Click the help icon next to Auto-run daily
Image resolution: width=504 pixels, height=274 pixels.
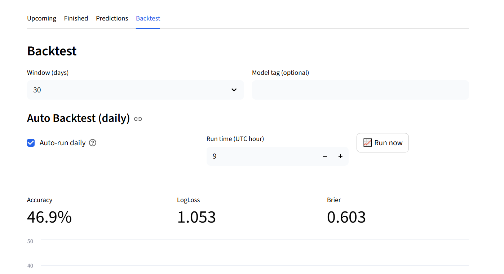[93, 143]
